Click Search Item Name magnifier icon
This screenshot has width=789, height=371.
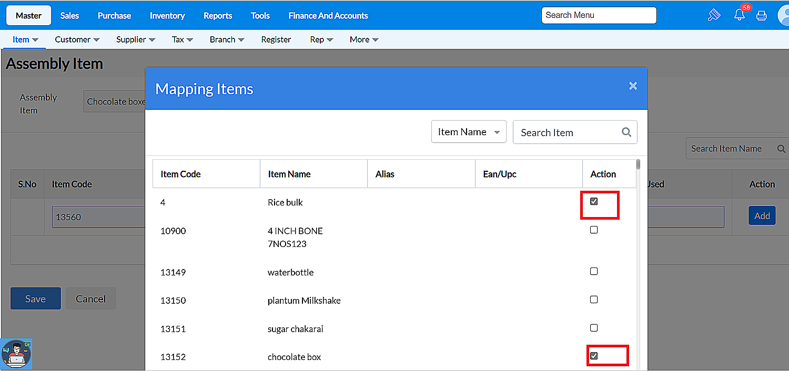(x=781, y=149)
